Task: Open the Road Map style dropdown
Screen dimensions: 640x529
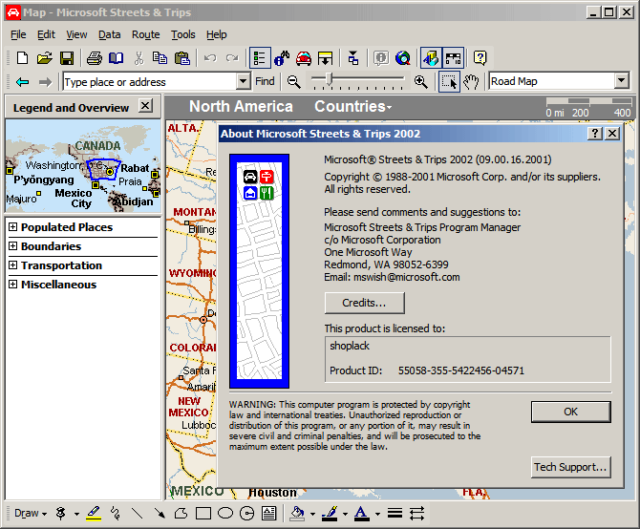Action: pos(621,81)
